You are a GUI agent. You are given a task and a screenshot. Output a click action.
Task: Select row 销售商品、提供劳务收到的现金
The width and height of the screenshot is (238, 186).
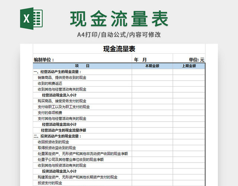[119, 78]
